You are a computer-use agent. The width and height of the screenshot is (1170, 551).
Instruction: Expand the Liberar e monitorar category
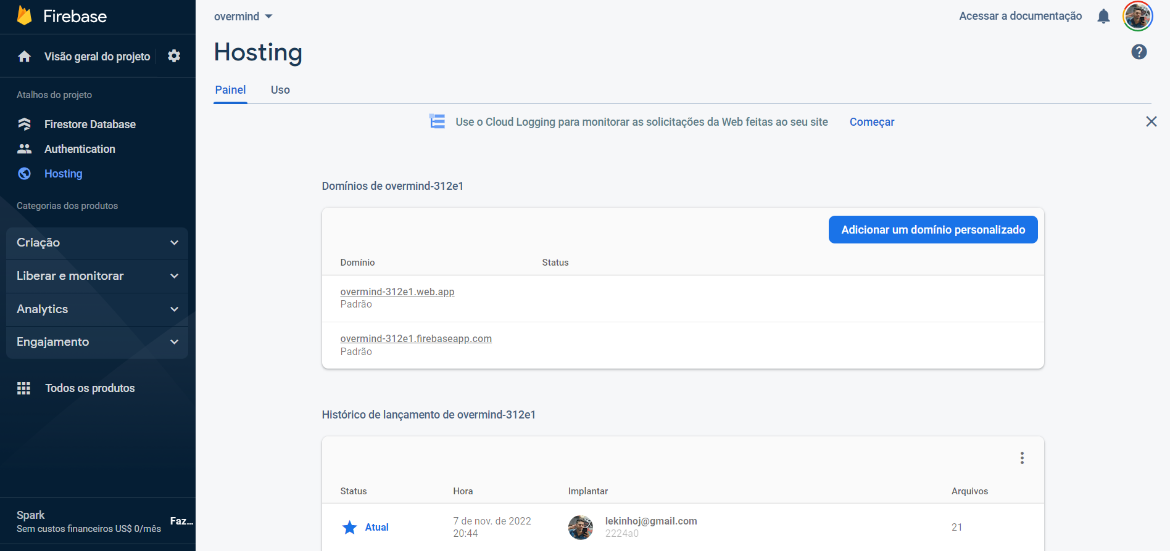click(x=97, y=276)
